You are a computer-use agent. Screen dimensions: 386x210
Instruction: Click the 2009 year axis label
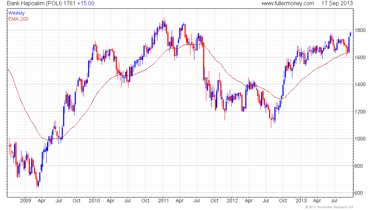(26, 201)
